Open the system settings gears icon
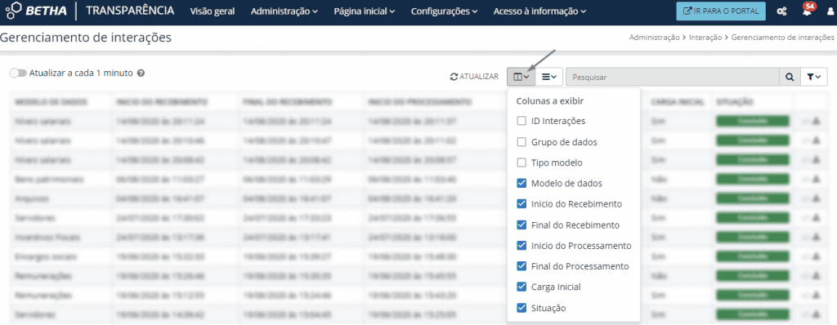The image size is (837, 325). click(781, 11)
